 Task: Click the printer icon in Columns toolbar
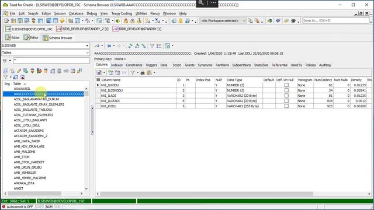coord(143,72)
